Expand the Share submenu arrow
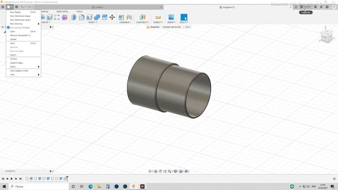 click(39, 67)
